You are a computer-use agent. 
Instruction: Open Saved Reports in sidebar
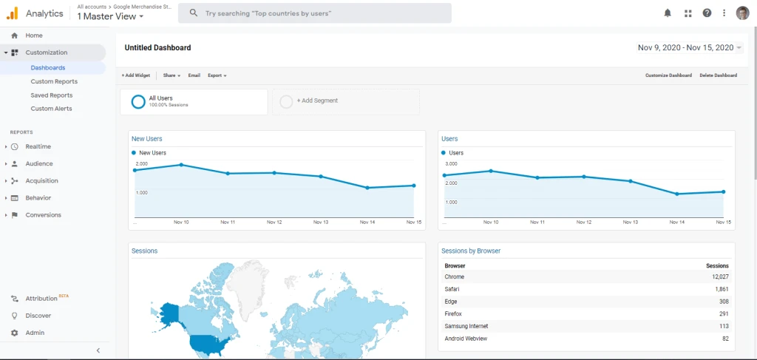[52, 95]
